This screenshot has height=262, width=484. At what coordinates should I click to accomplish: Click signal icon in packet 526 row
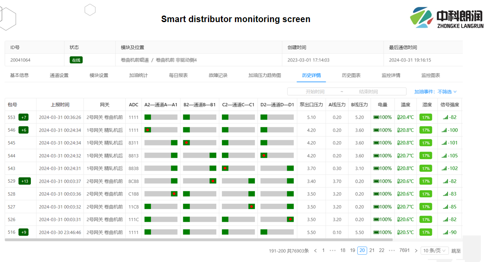tap(444, 220)
